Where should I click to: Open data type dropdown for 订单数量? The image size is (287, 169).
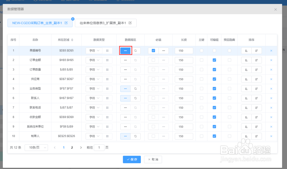pos(94,70)
